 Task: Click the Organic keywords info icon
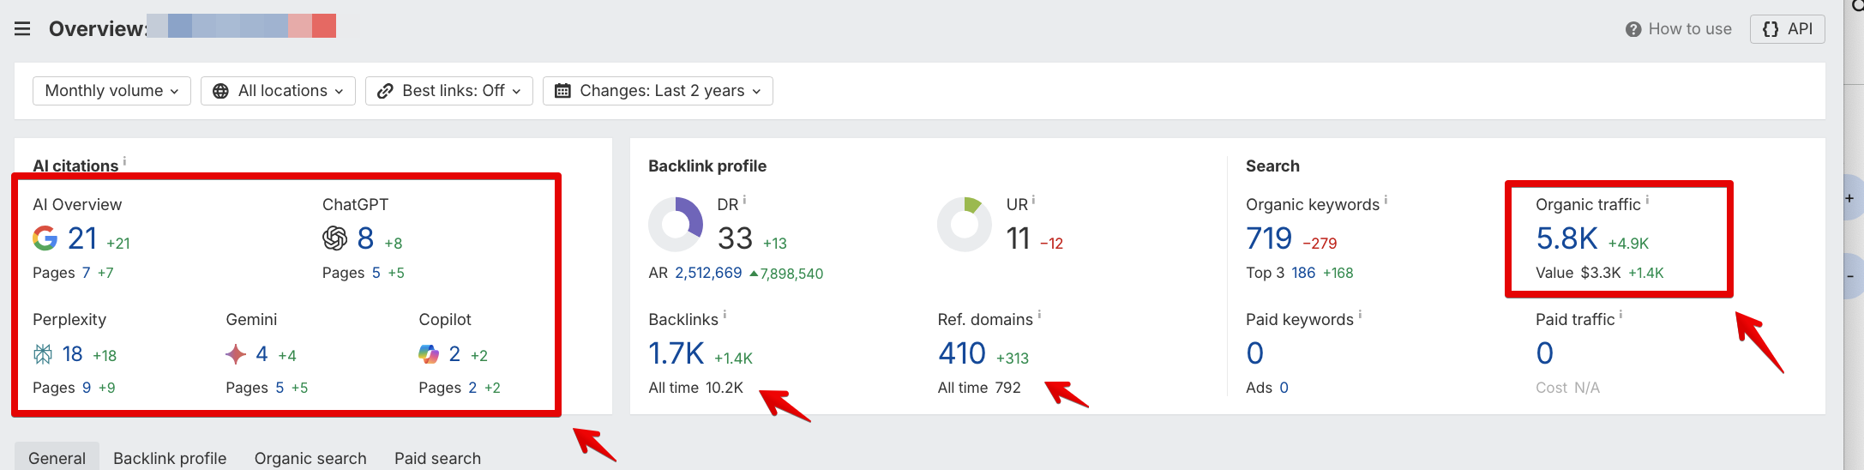[x=1386, y=201]
